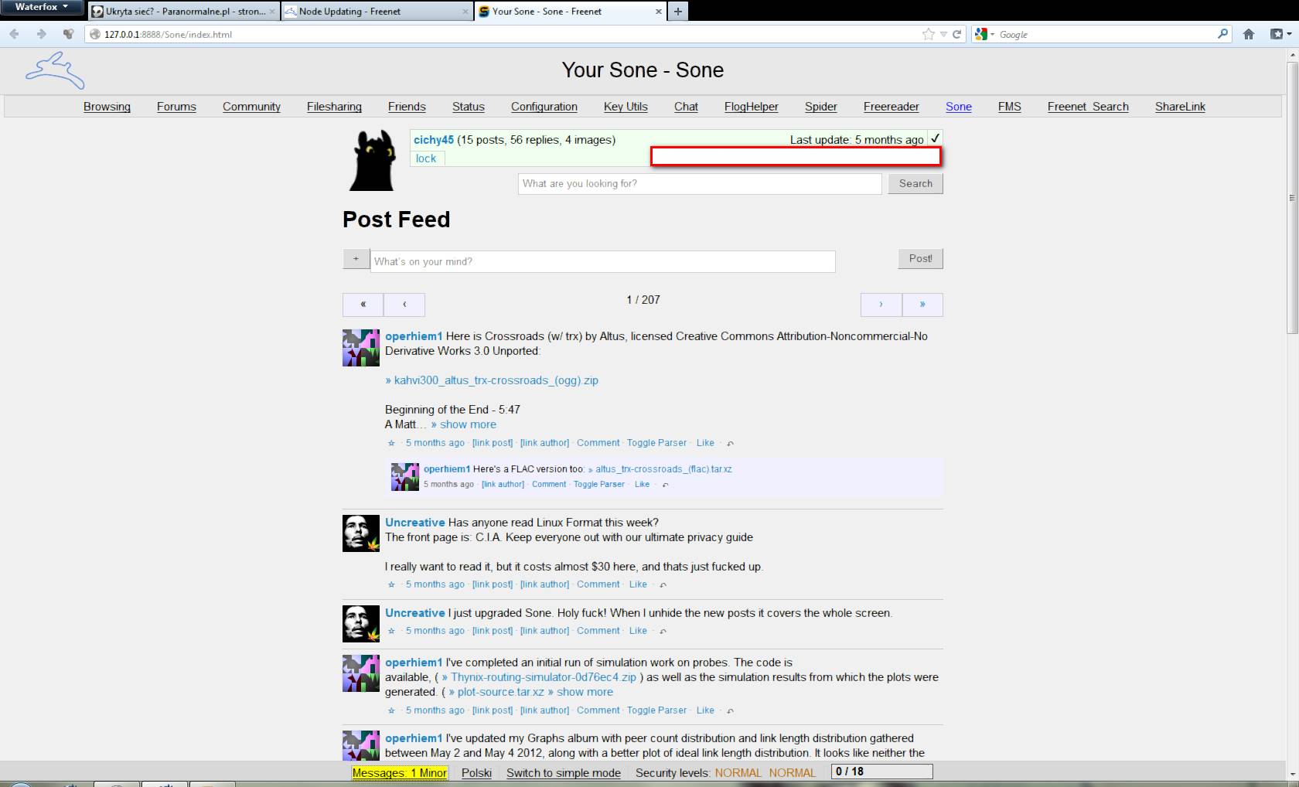Viewport: 1299px width, 787px height.
Task: Jump to first page of post feed
Action: point(363,305)
